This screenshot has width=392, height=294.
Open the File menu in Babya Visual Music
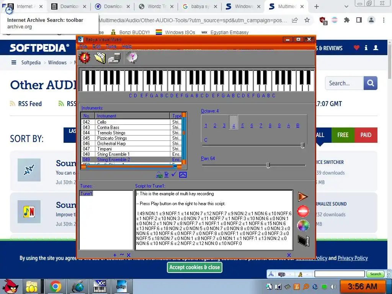(83, 46)
